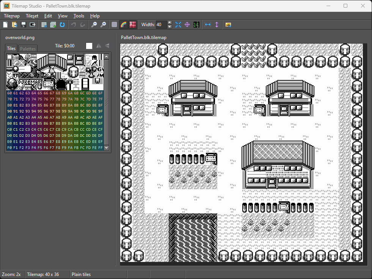Shift the tilemap vertically
Viewport: 372px width, 279px height.
pyautogui.click(x=216, y=24)
